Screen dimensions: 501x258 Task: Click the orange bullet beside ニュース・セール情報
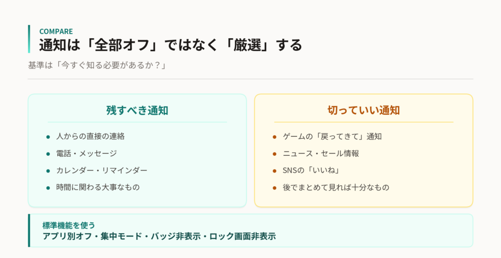pos(274,154)
